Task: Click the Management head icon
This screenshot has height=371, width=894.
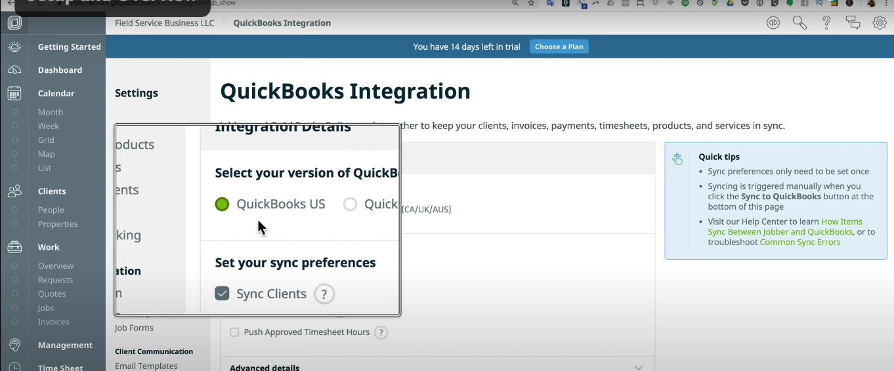Action: click(14, 345)
